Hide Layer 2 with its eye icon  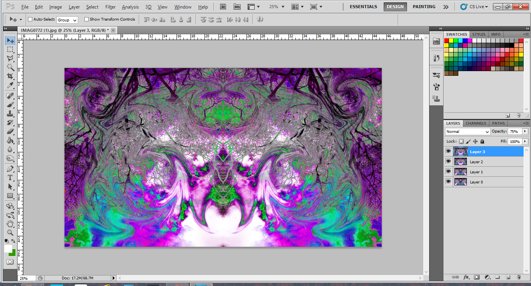[x=449, y=162]
